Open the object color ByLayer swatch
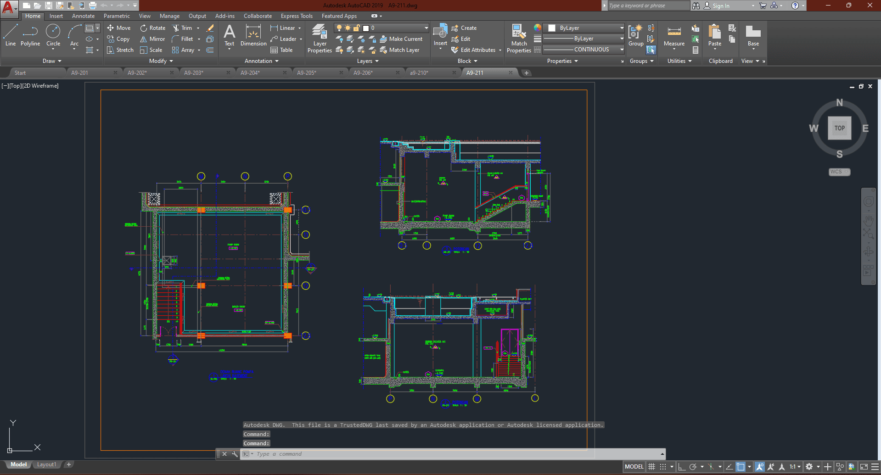Viewport: 881px width, 475px height. [x=552, y=28]
